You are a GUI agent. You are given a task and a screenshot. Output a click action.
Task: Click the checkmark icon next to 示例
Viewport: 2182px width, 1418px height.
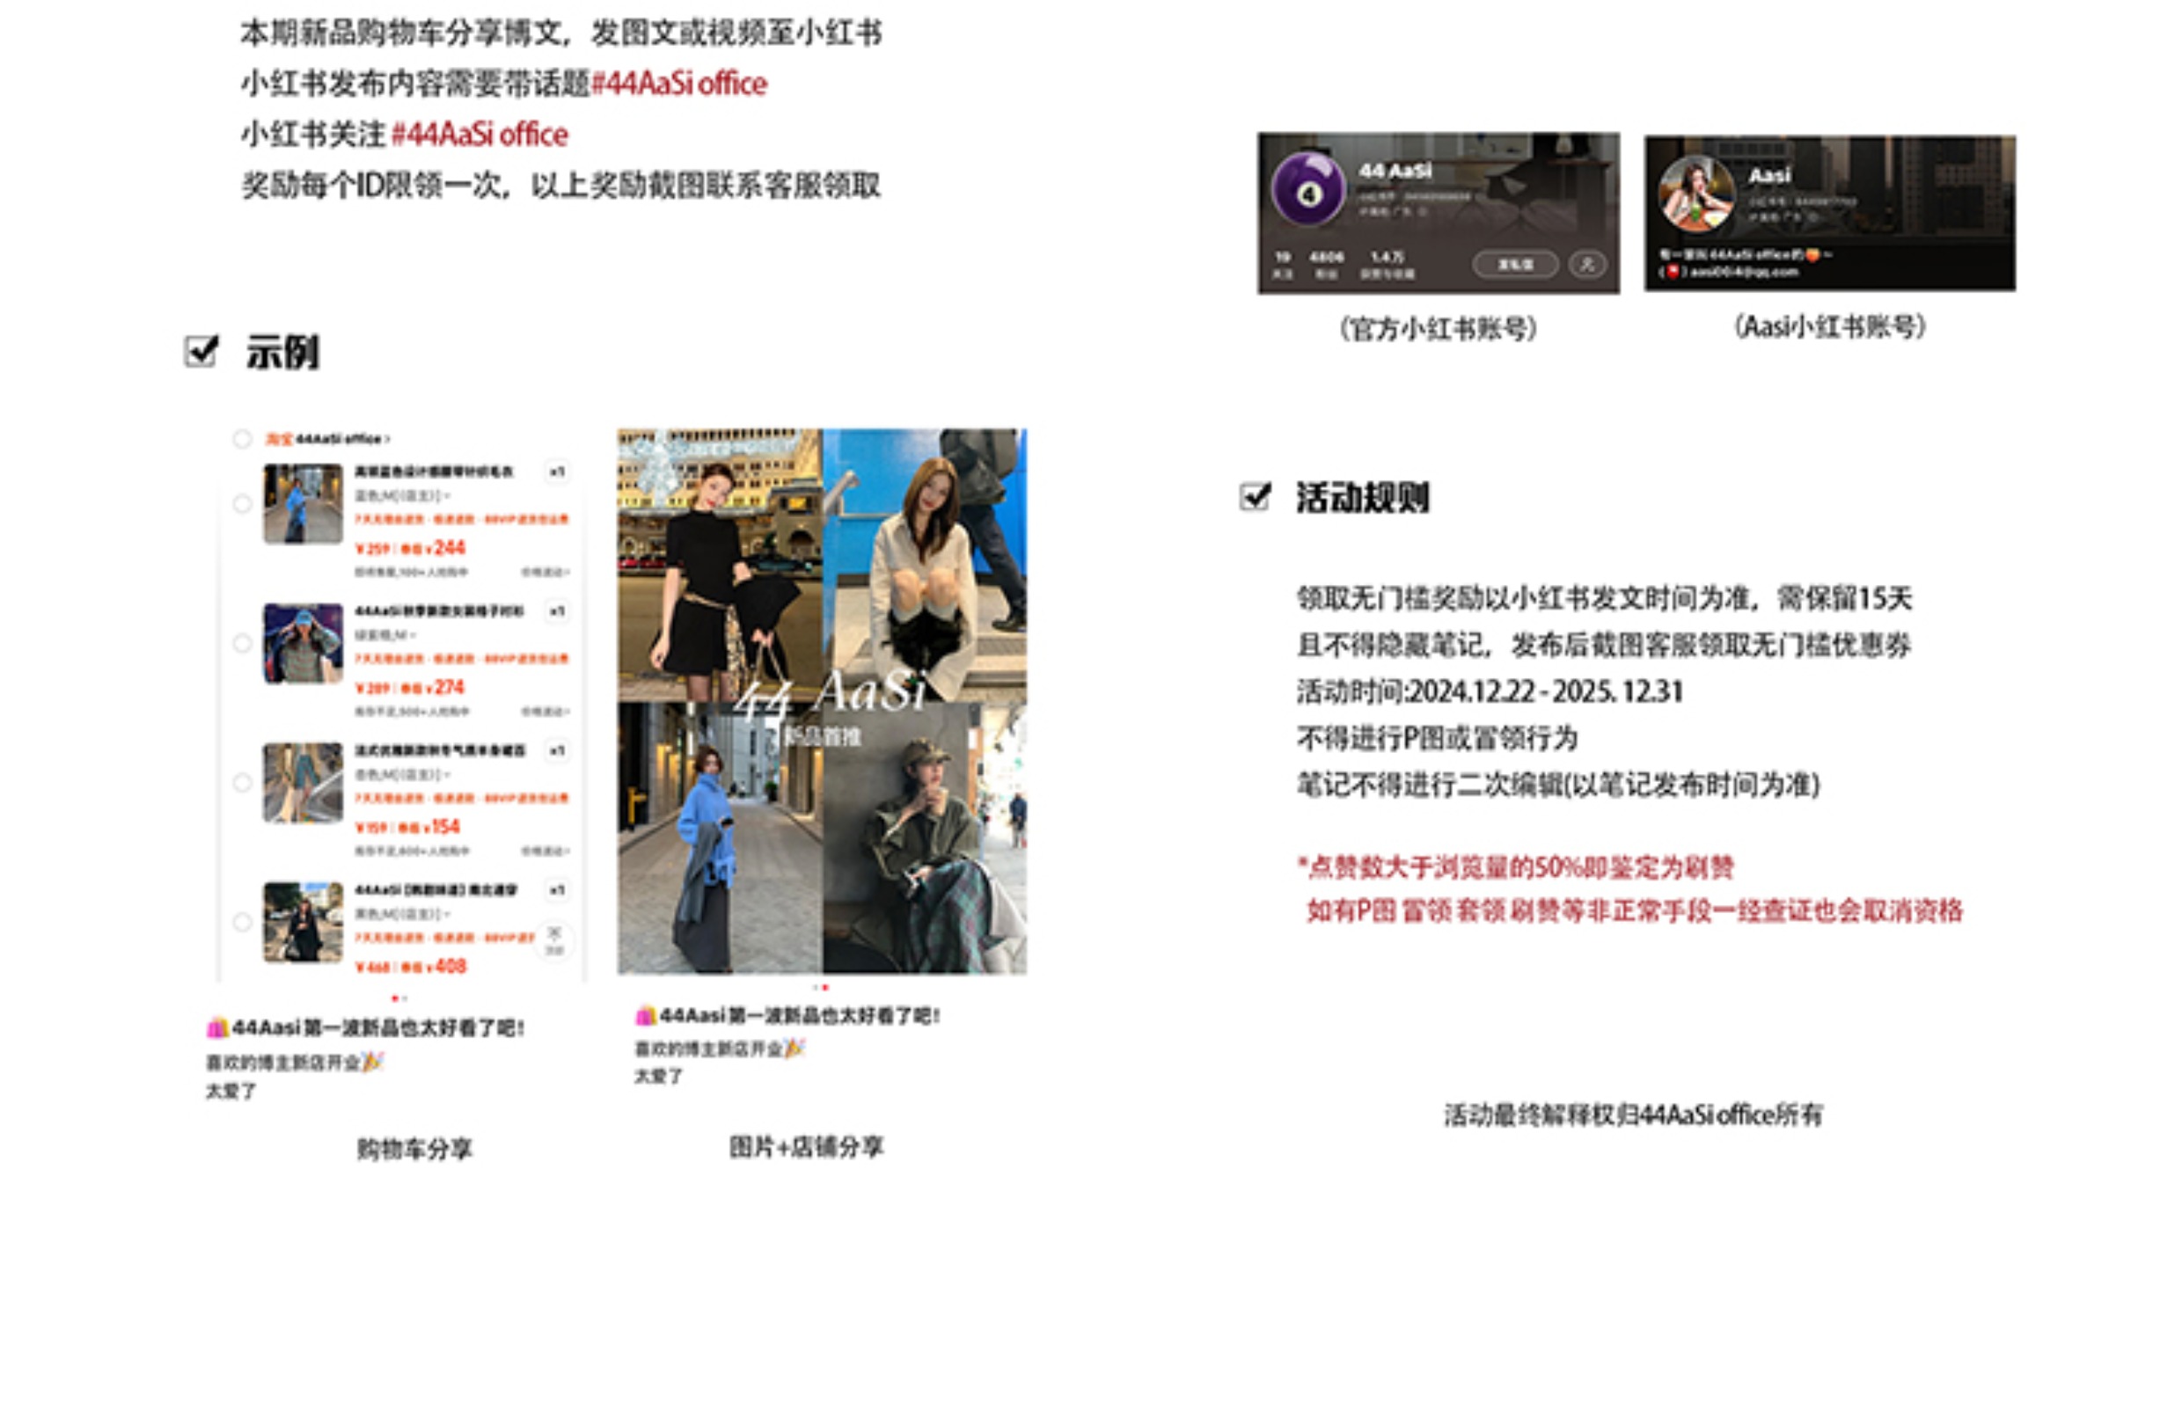pos(201,350)
